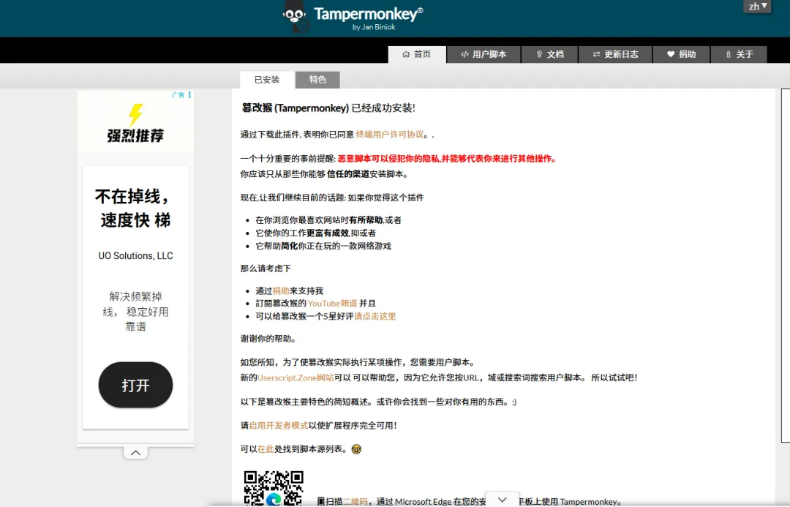The image size is (790, 507).
Task: Collapse the ad with the up chevron
Action: (135, 453)
